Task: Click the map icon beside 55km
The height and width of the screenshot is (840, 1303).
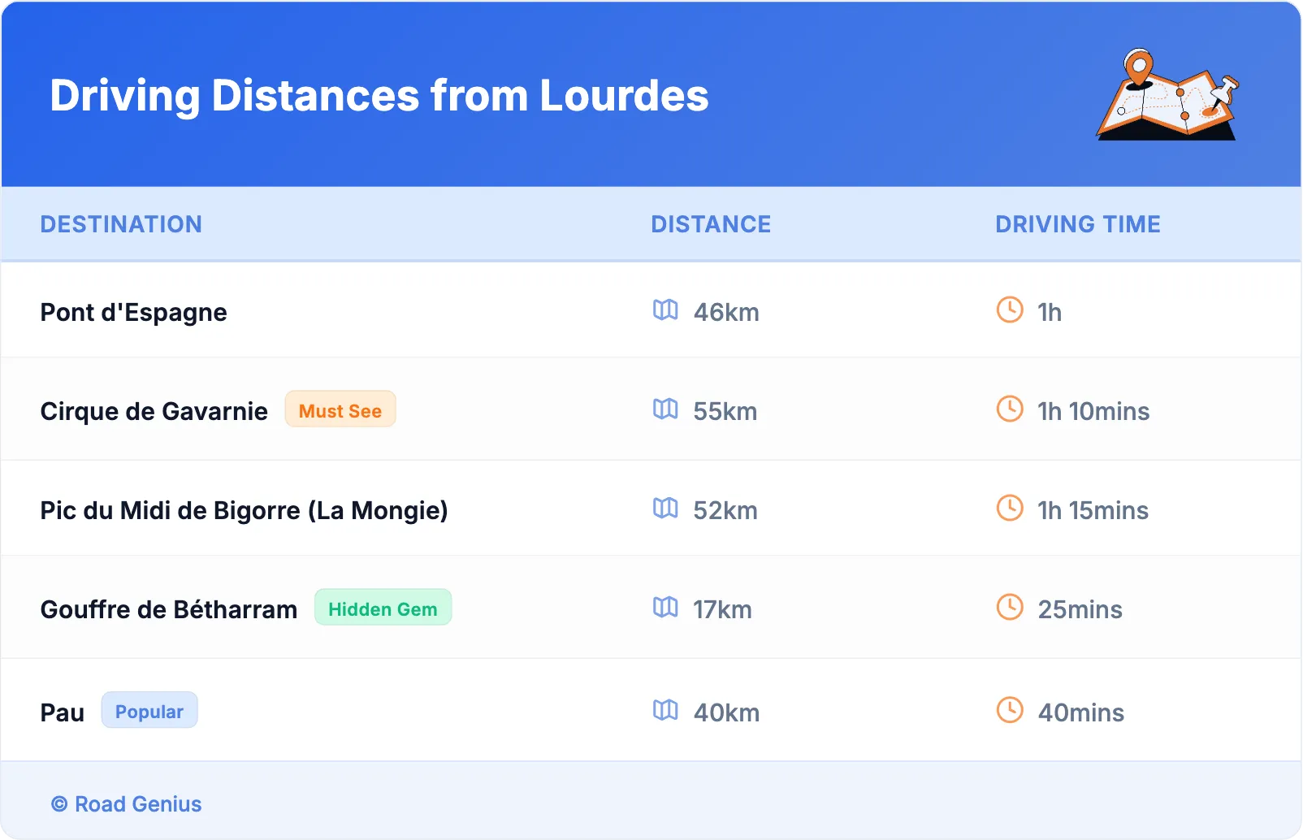Action: 665,409
